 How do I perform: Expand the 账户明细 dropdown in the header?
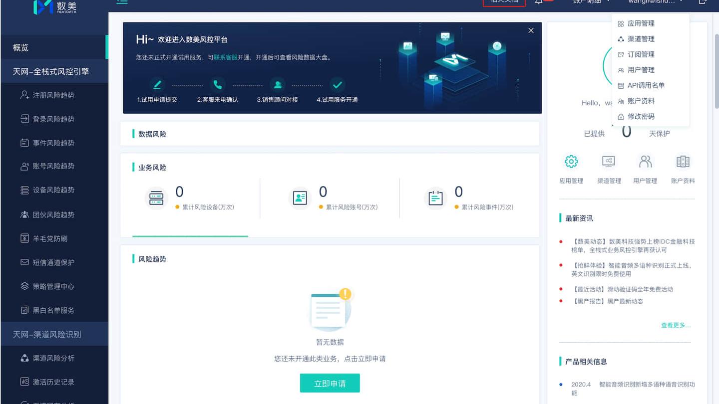point(591,1)
